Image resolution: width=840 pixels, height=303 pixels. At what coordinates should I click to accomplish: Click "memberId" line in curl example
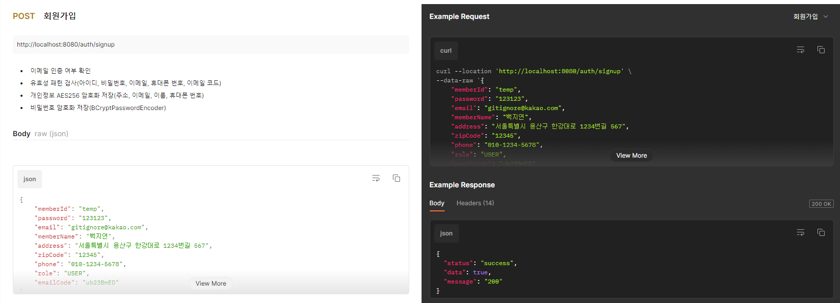click(486, 90)
